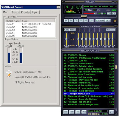Viewport: 119px width, 116px height.
Task: Click the Winamp balance slider handle
Action: 102,13
